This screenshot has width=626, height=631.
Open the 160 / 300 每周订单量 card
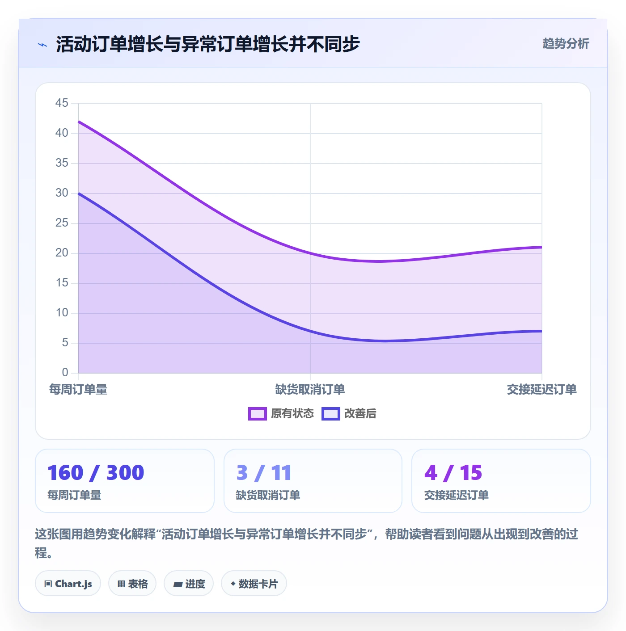[x=125, y=481]
